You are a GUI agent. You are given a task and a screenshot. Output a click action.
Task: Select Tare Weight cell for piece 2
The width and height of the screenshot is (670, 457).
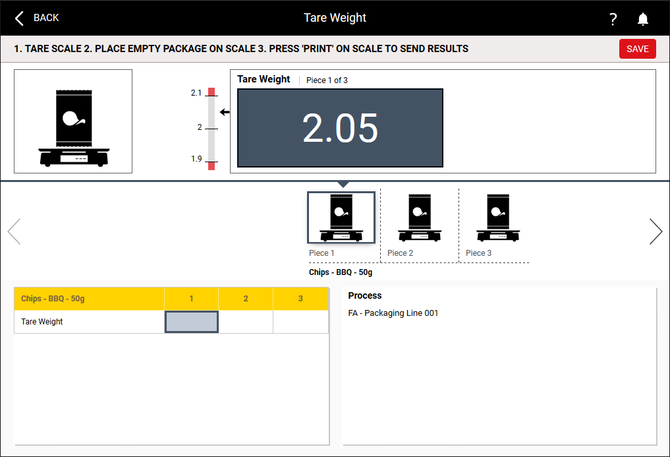point(246,322)
